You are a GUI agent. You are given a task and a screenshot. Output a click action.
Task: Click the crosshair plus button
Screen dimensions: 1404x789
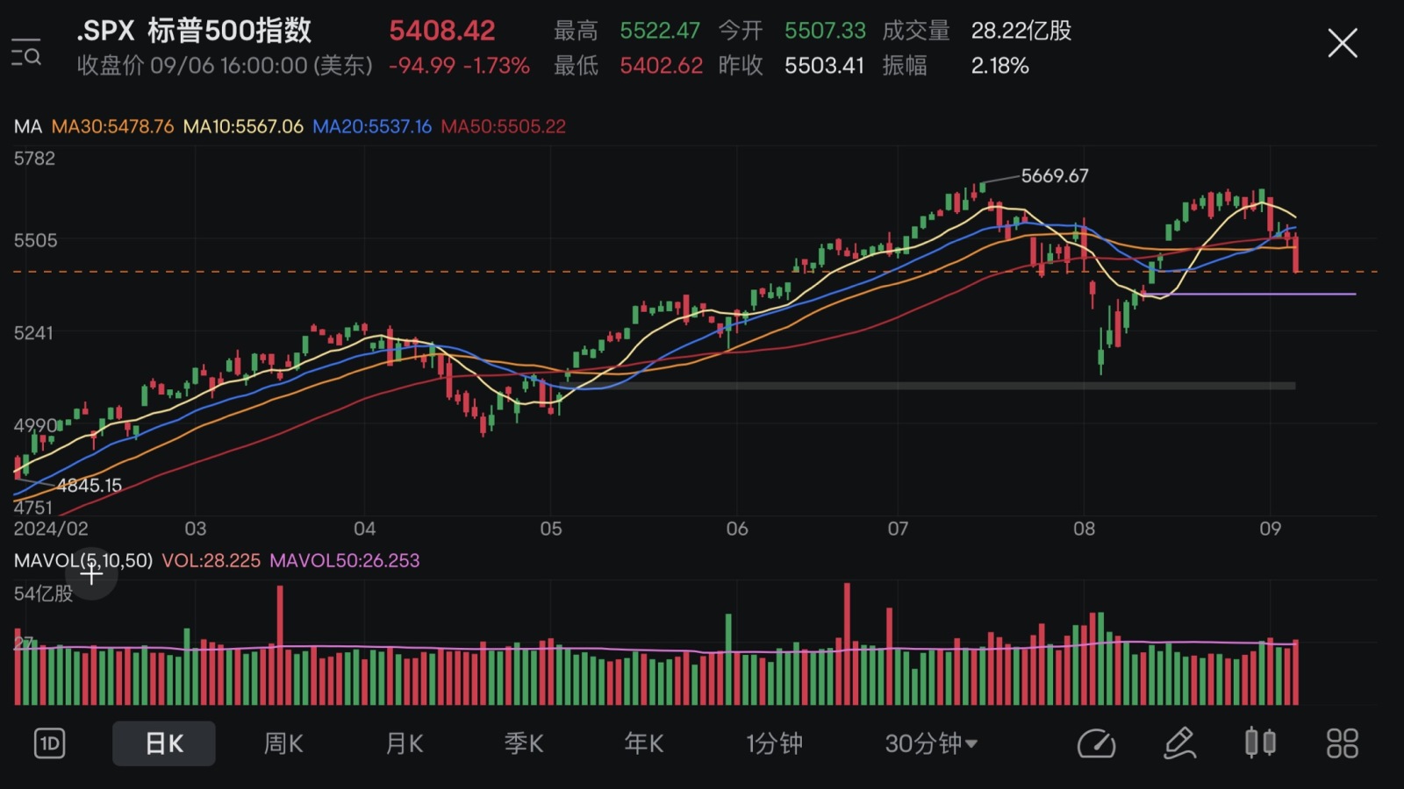coord(91,574)
